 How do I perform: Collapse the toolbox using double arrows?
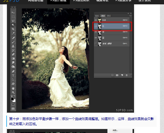pyautogui.click(x=12, y=7)
